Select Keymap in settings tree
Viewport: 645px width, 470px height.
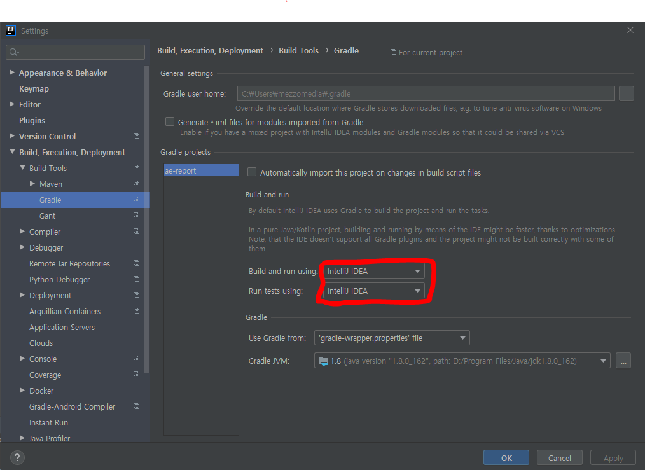coord(34,89)
